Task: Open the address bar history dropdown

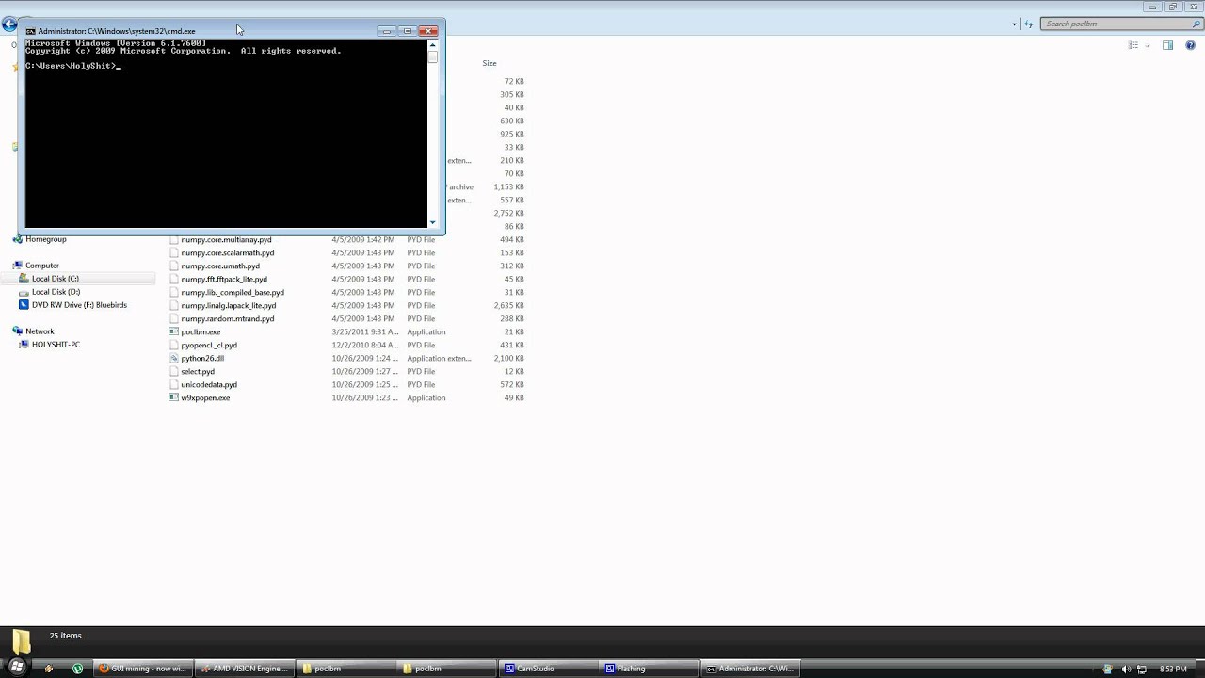Action: [x=1014, y=24]
